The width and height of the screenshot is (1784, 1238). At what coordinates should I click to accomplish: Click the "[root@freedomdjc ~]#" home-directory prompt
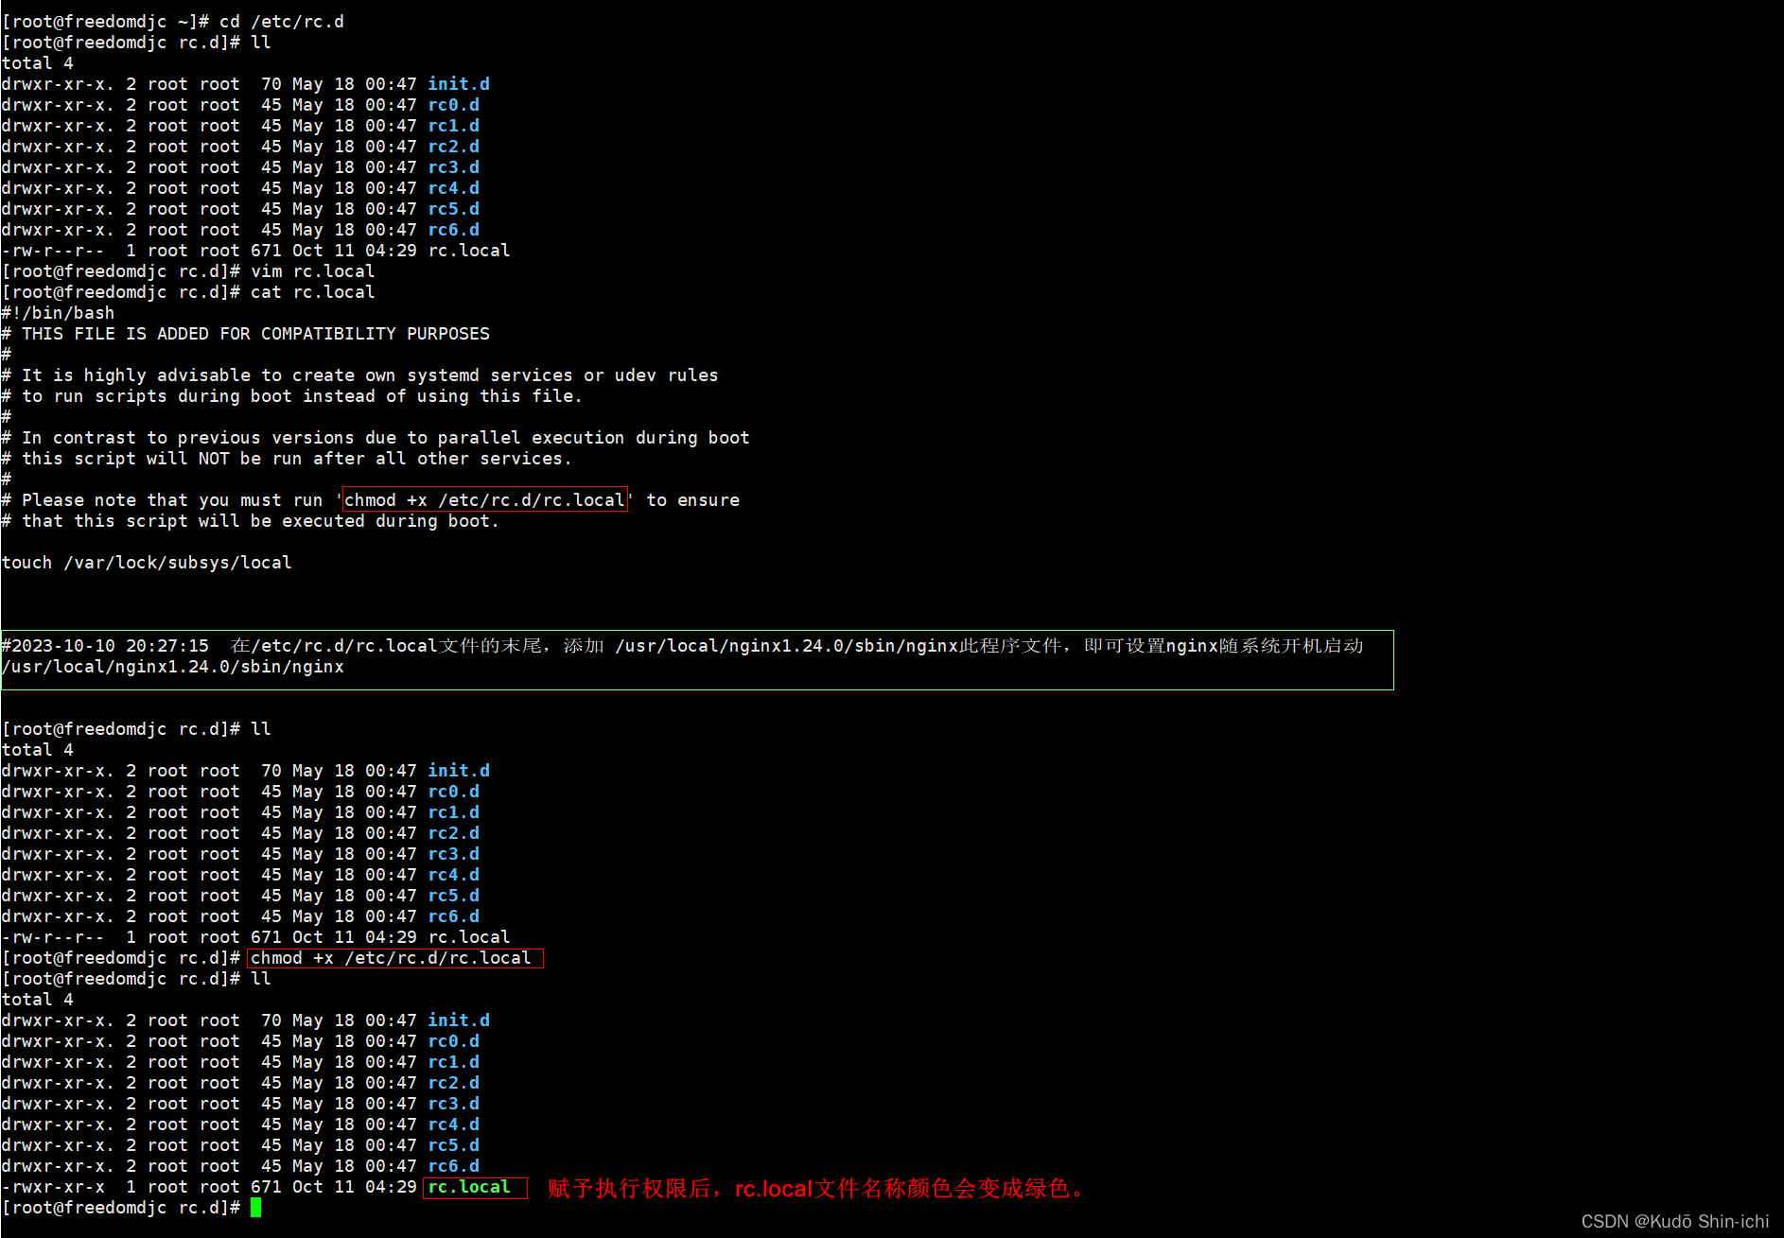click(105, 22)
